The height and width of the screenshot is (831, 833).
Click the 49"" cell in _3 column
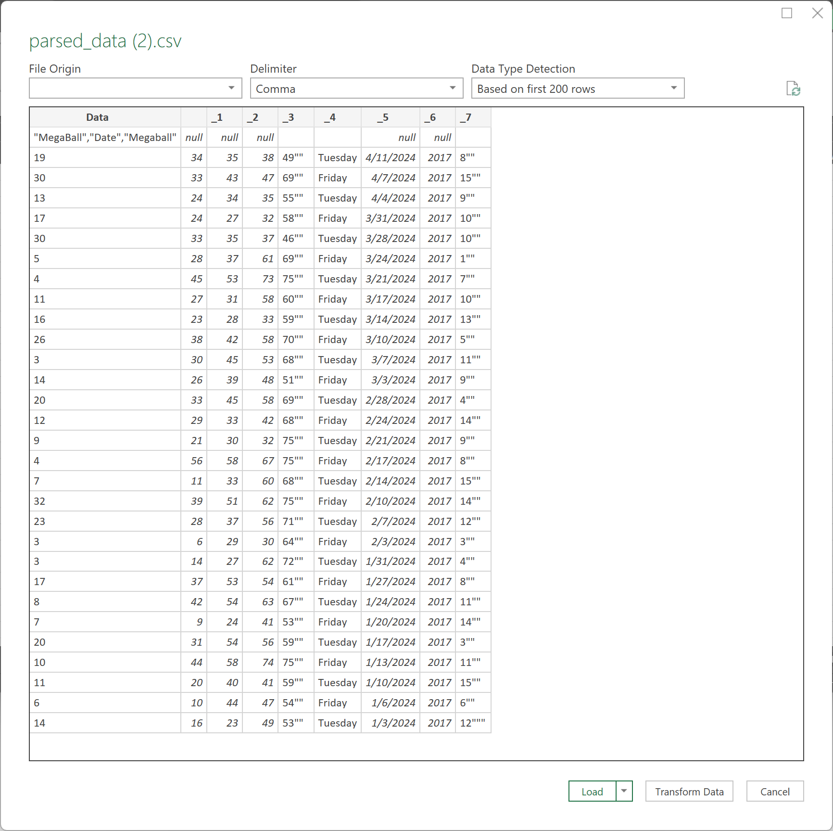tap(296, 158)
